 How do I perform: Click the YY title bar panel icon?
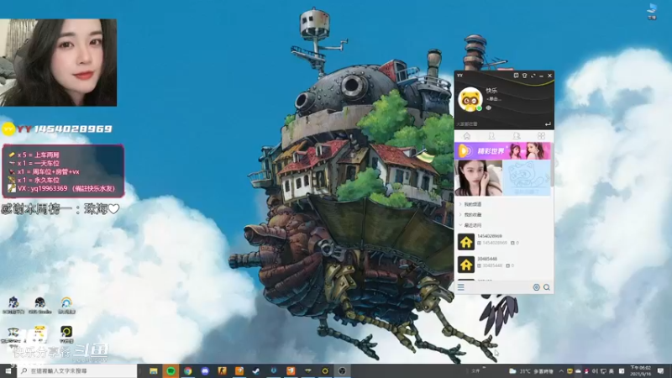[516, 76]
